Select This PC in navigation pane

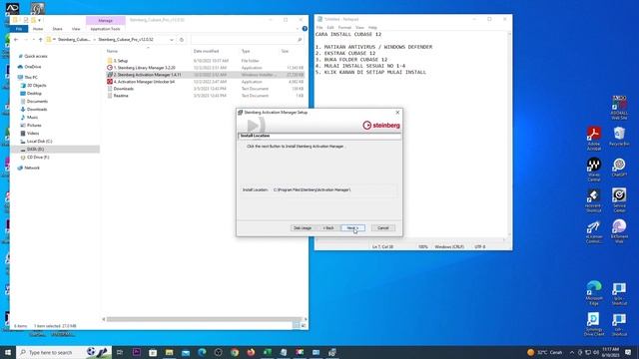pyautogui.click(x=31, y=78)
